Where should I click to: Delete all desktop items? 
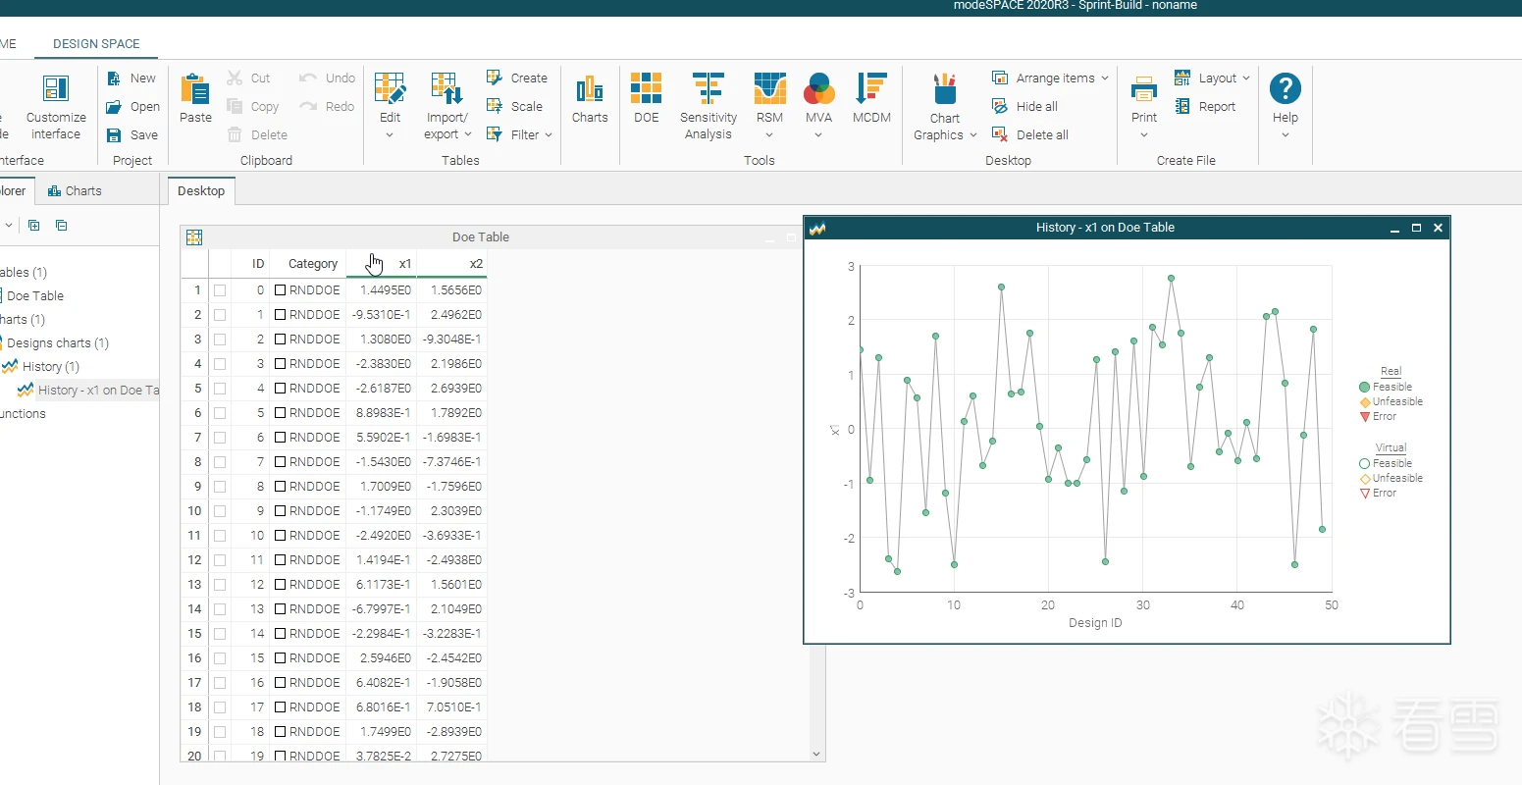tap(1030, 135)
